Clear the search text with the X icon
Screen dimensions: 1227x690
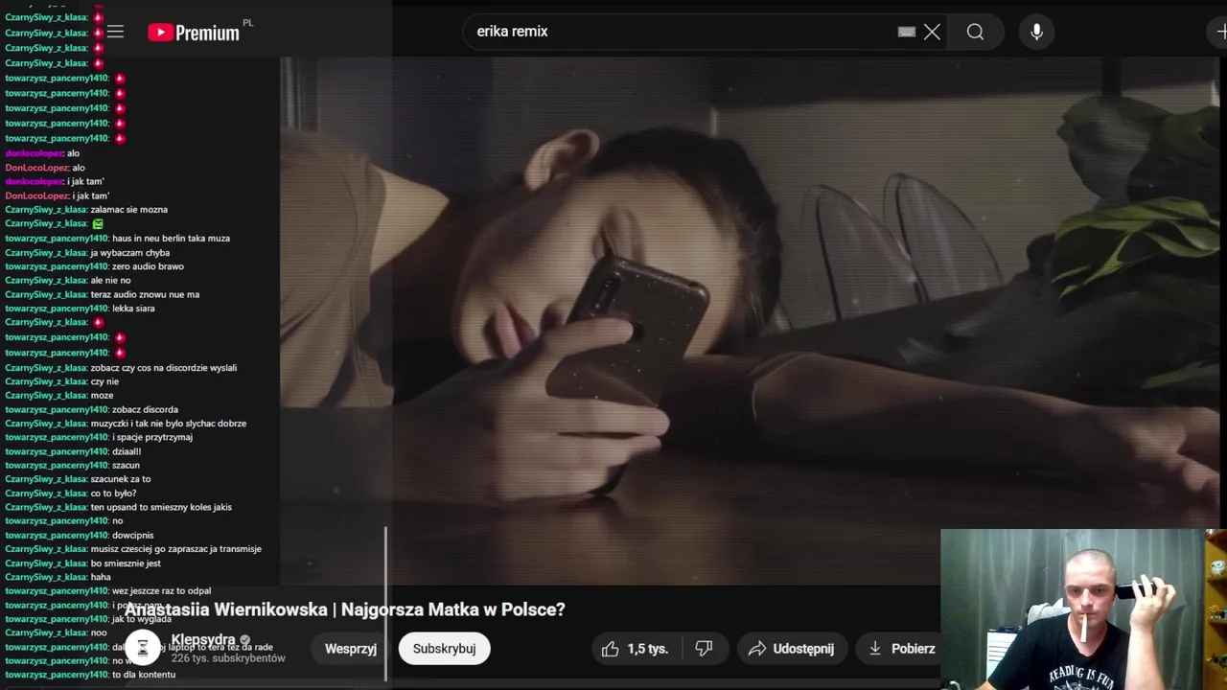click(x=932, y=32)
